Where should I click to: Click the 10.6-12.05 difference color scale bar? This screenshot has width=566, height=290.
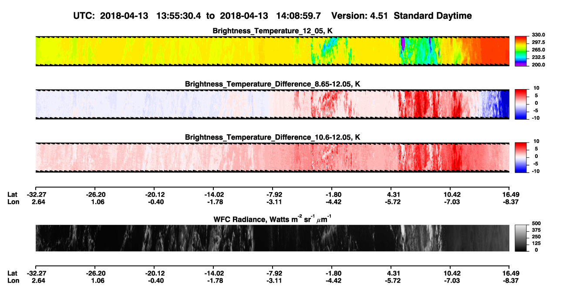[521, 157]
